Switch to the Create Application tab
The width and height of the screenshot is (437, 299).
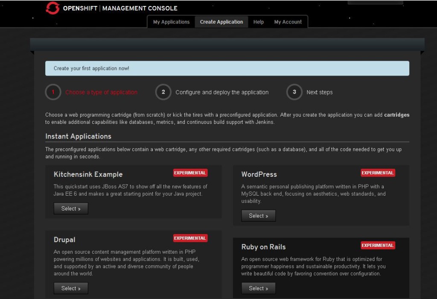point(221,22)
